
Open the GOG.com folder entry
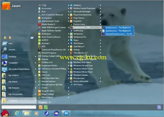(x=54, y=75)
